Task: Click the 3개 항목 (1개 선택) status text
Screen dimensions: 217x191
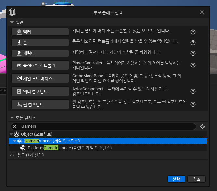Action: click(27, 155)
